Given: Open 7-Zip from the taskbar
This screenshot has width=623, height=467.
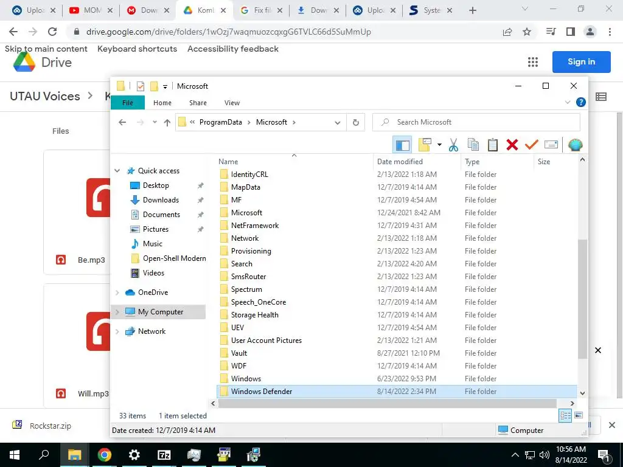Looking at the screenshot, I should tap(164, 455).
